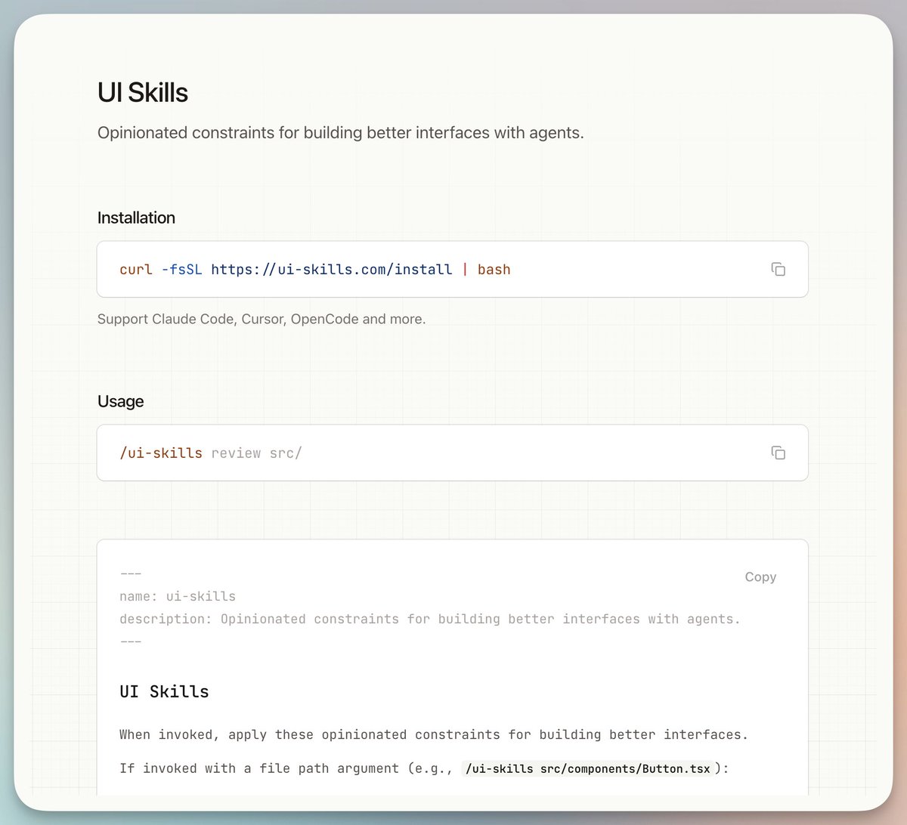Click 'Support Claude Code, Cursor, OpenCode' note
907x825 pixels.
pyautogui.click(x=262, y=319)
